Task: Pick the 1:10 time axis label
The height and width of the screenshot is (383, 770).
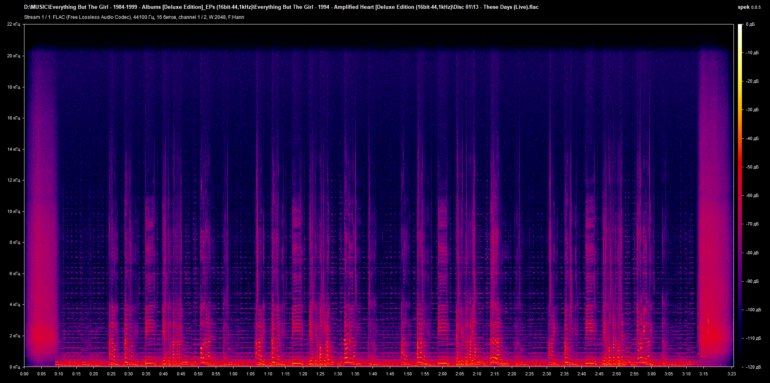Action: (268, 374)
